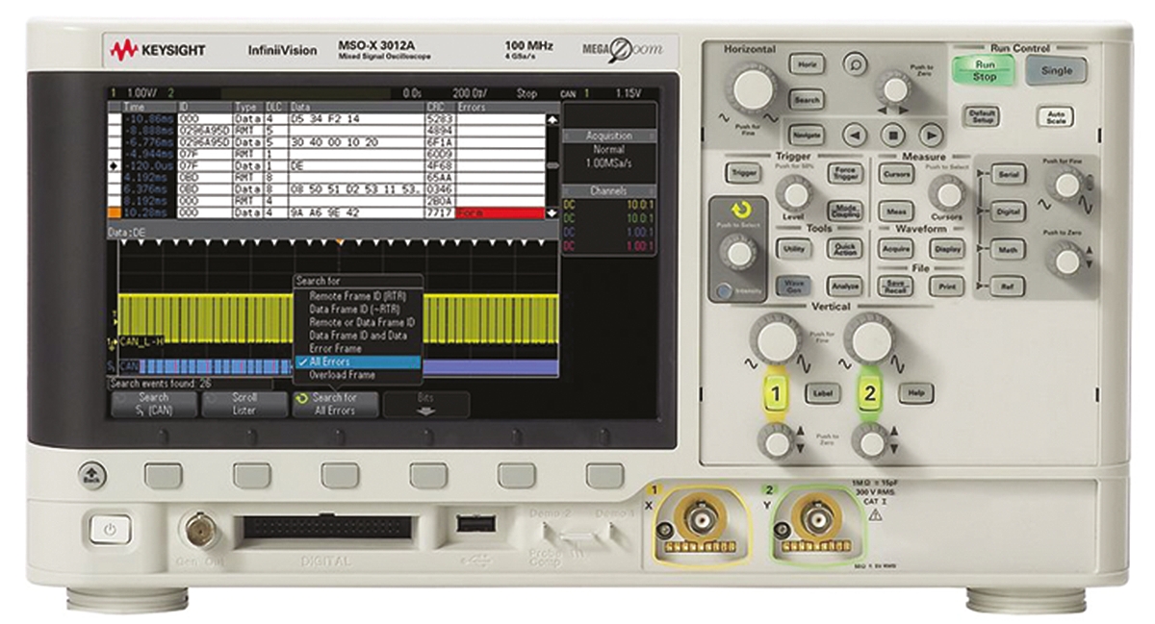Push the trigger Level knob

(x=795, y=194)
